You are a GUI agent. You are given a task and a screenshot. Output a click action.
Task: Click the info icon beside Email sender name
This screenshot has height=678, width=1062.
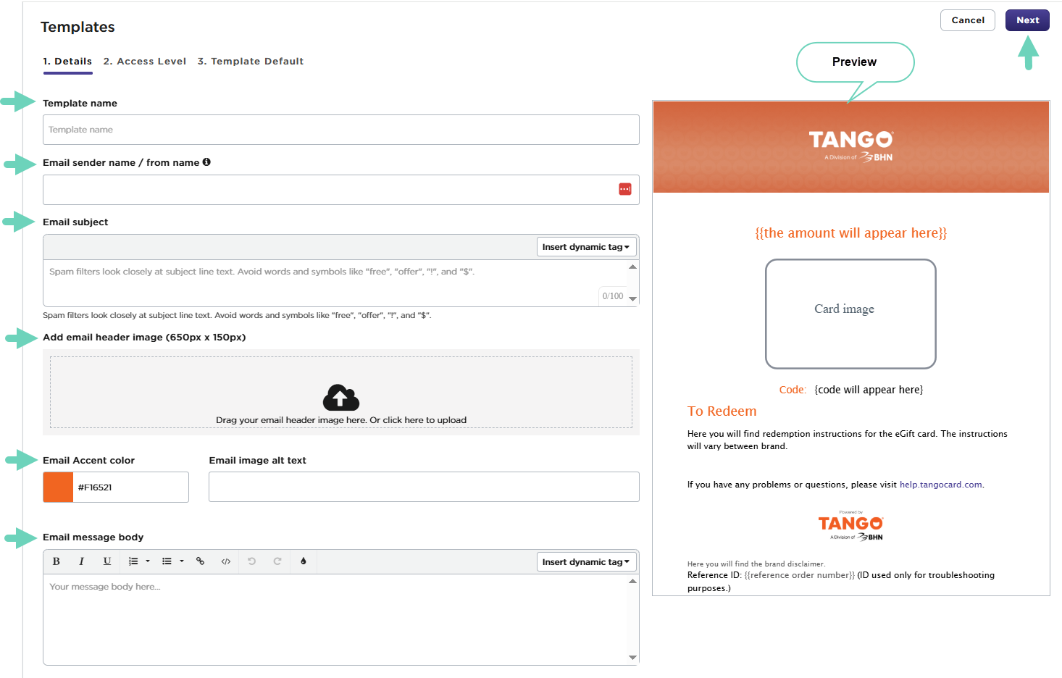pos(206,162)
